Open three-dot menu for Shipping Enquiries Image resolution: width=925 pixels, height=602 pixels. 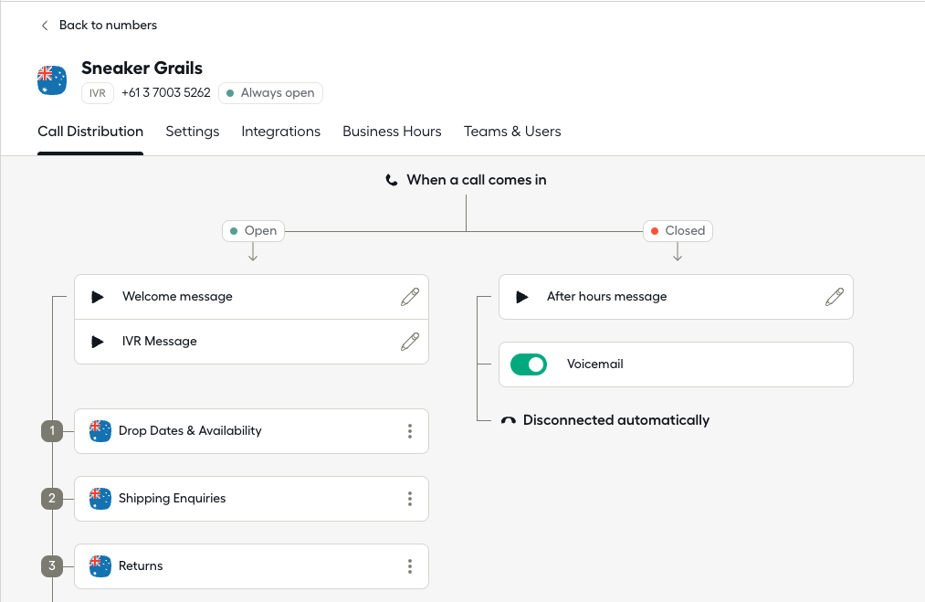[410, 499]
